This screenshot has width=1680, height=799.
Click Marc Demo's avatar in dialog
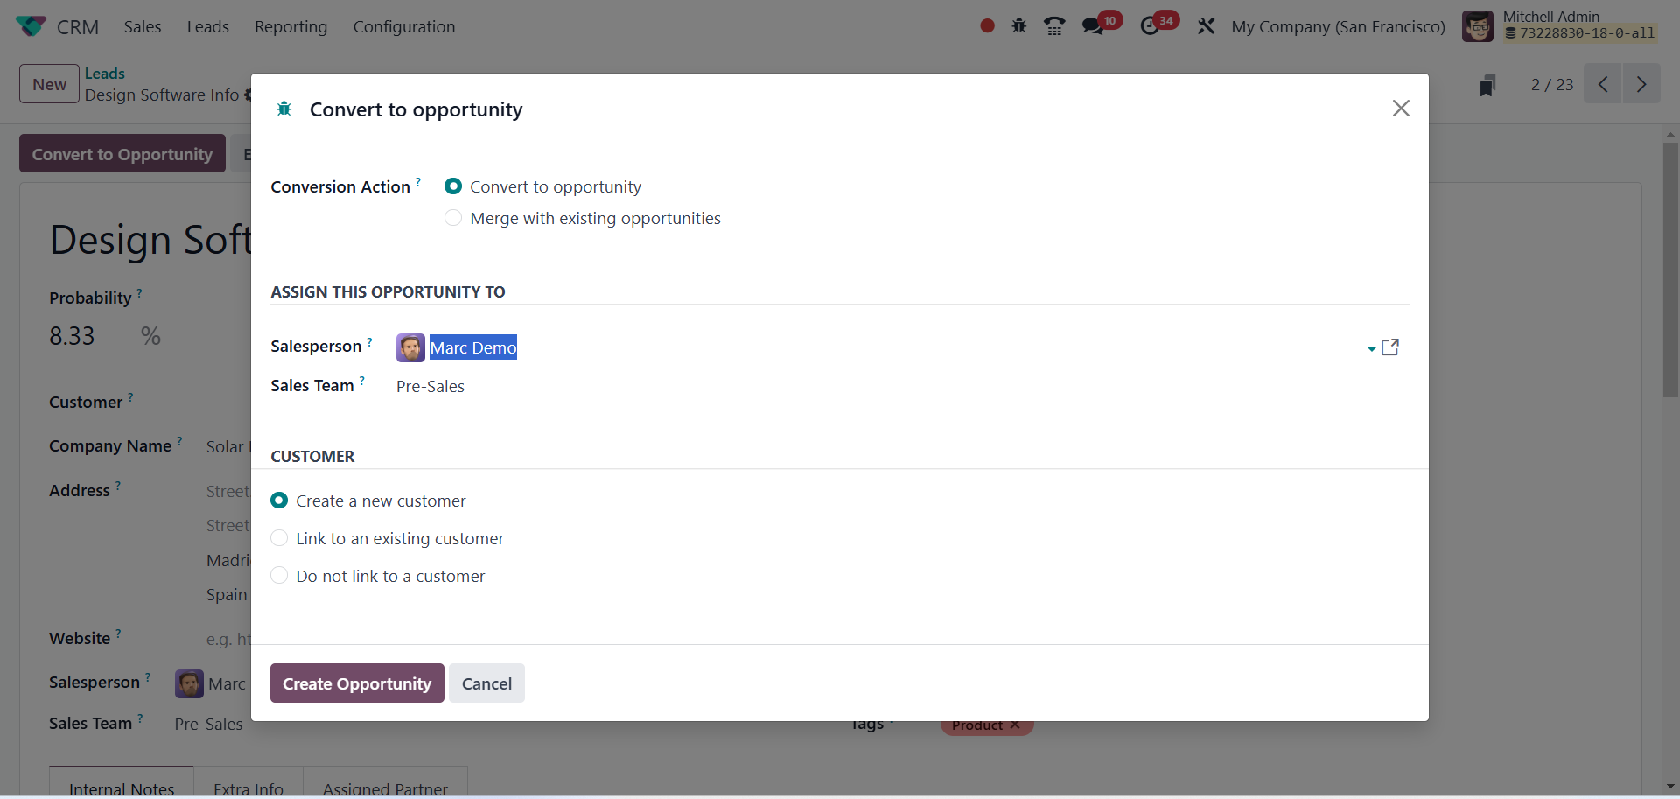410,347
